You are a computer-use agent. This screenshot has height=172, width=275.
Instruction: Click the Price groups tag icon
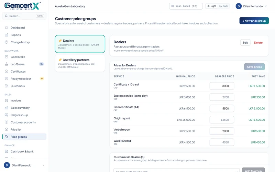click(7, 137)
